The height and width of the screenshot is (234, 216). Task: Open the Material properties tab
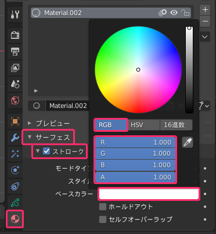(15, 219)
